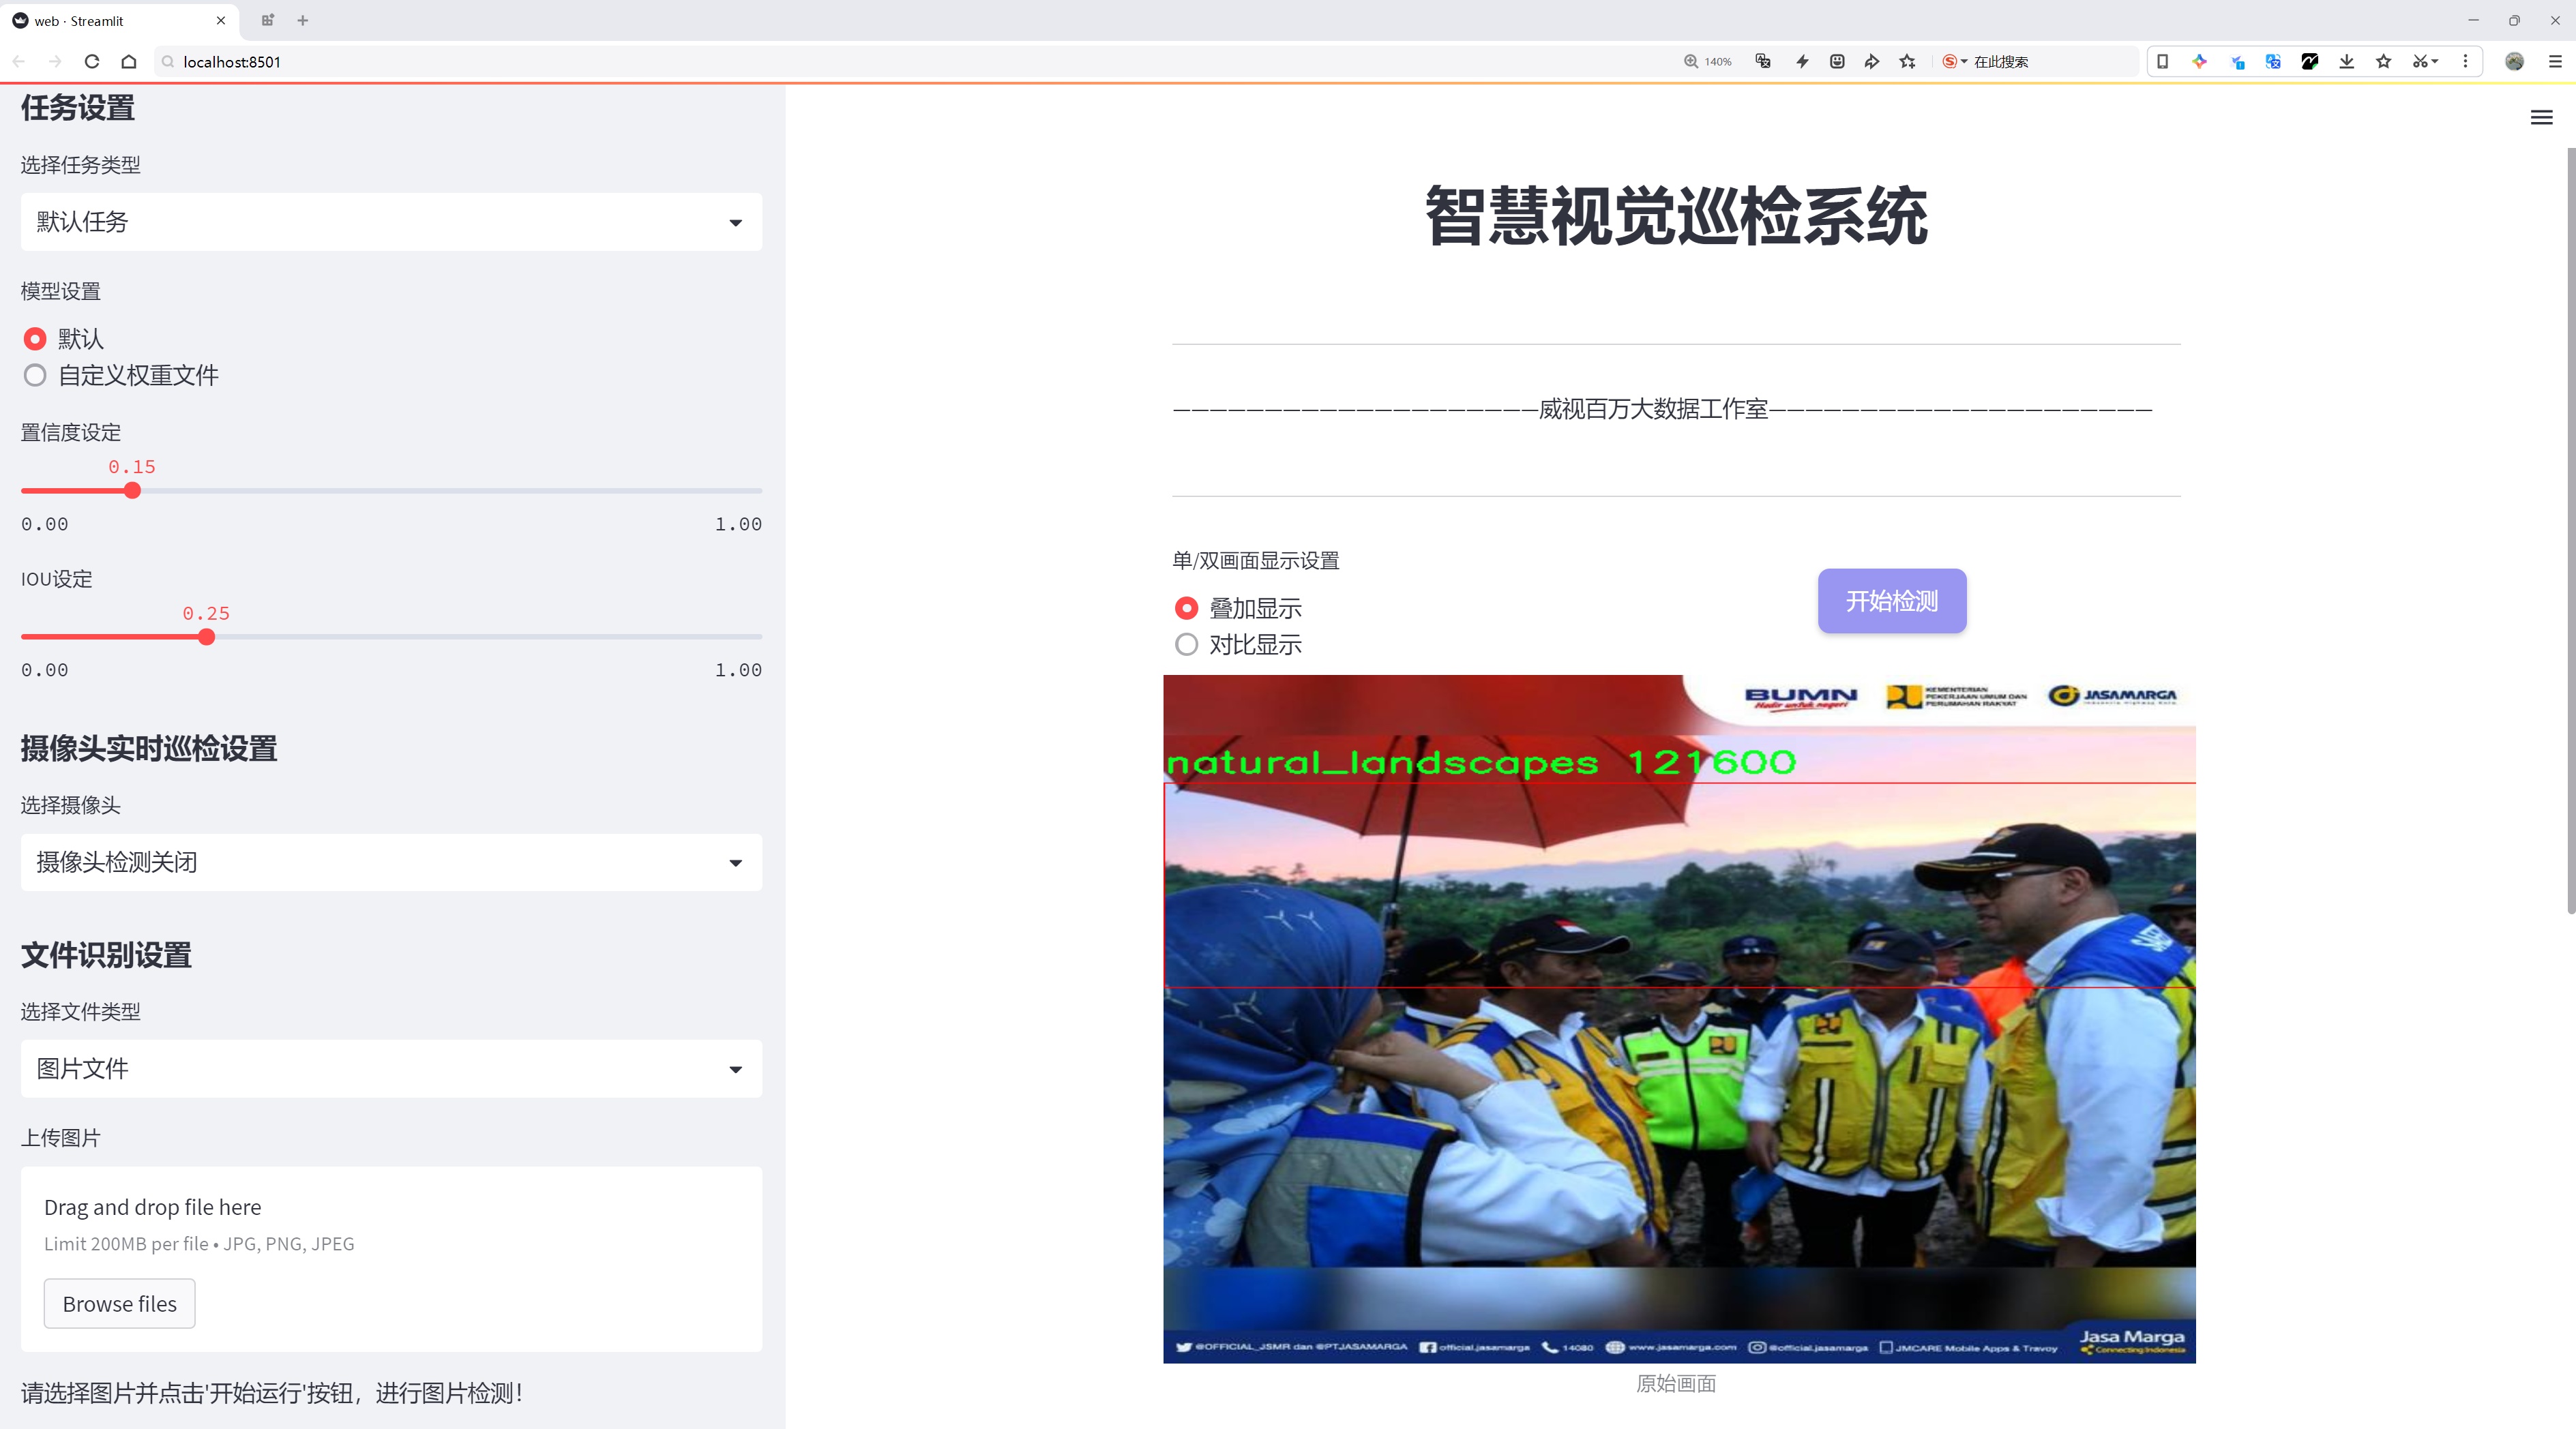Expand the 默认任务 task type dropdown
This screenshot has height=1429, width=2576.
(x=391, y=222)
